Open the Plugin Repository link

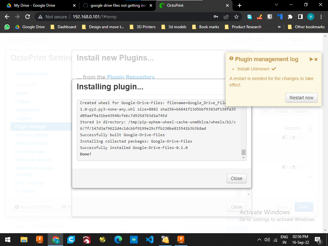(x=131, y=77)
